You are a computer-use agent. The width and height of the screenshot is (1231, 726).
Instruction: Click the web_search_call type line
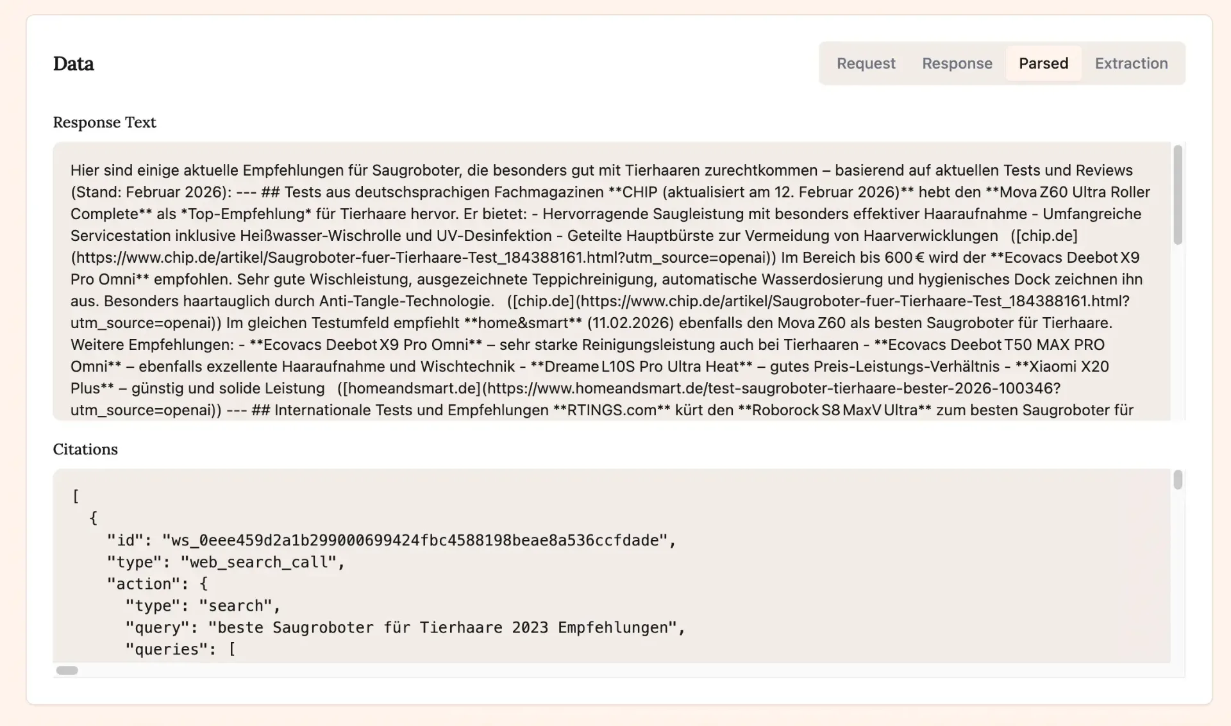(x=226, y=562)
